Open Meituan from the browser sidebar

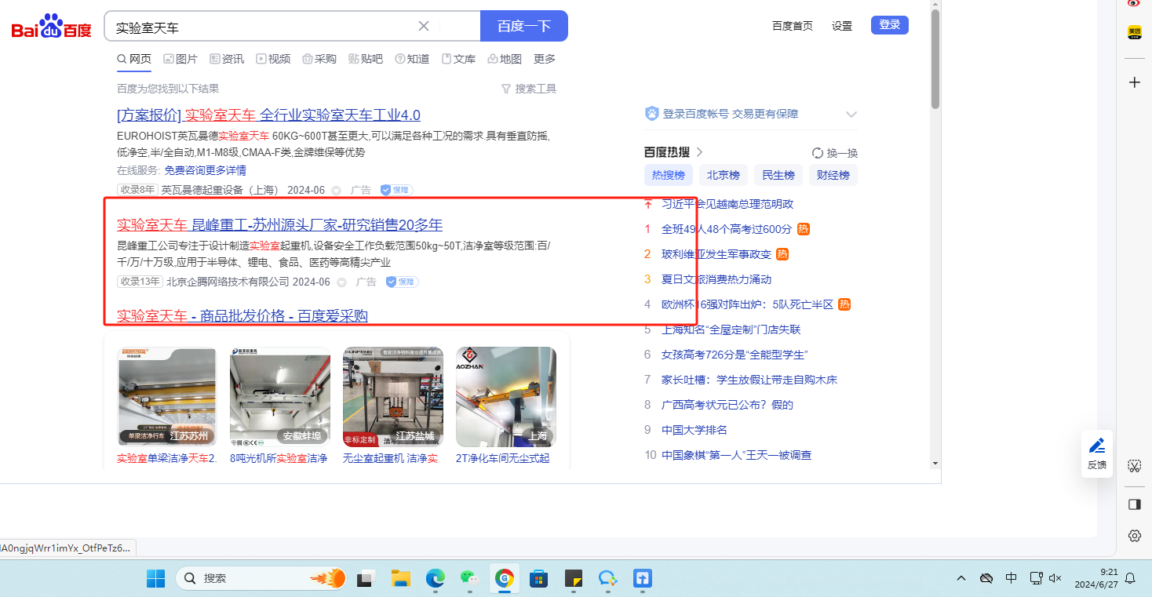(1134, 32)
